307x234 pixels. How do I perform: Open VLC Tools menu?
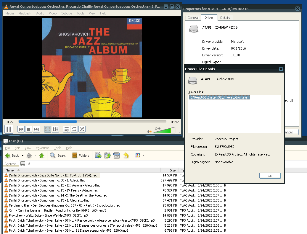[81, 13]
